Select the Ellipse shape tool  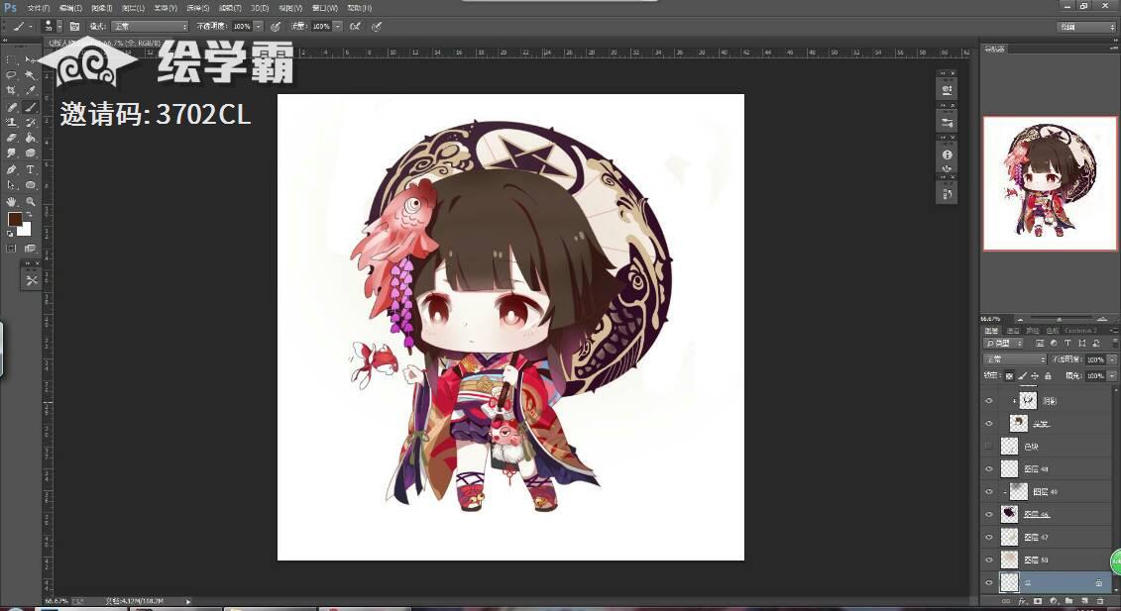30,185
